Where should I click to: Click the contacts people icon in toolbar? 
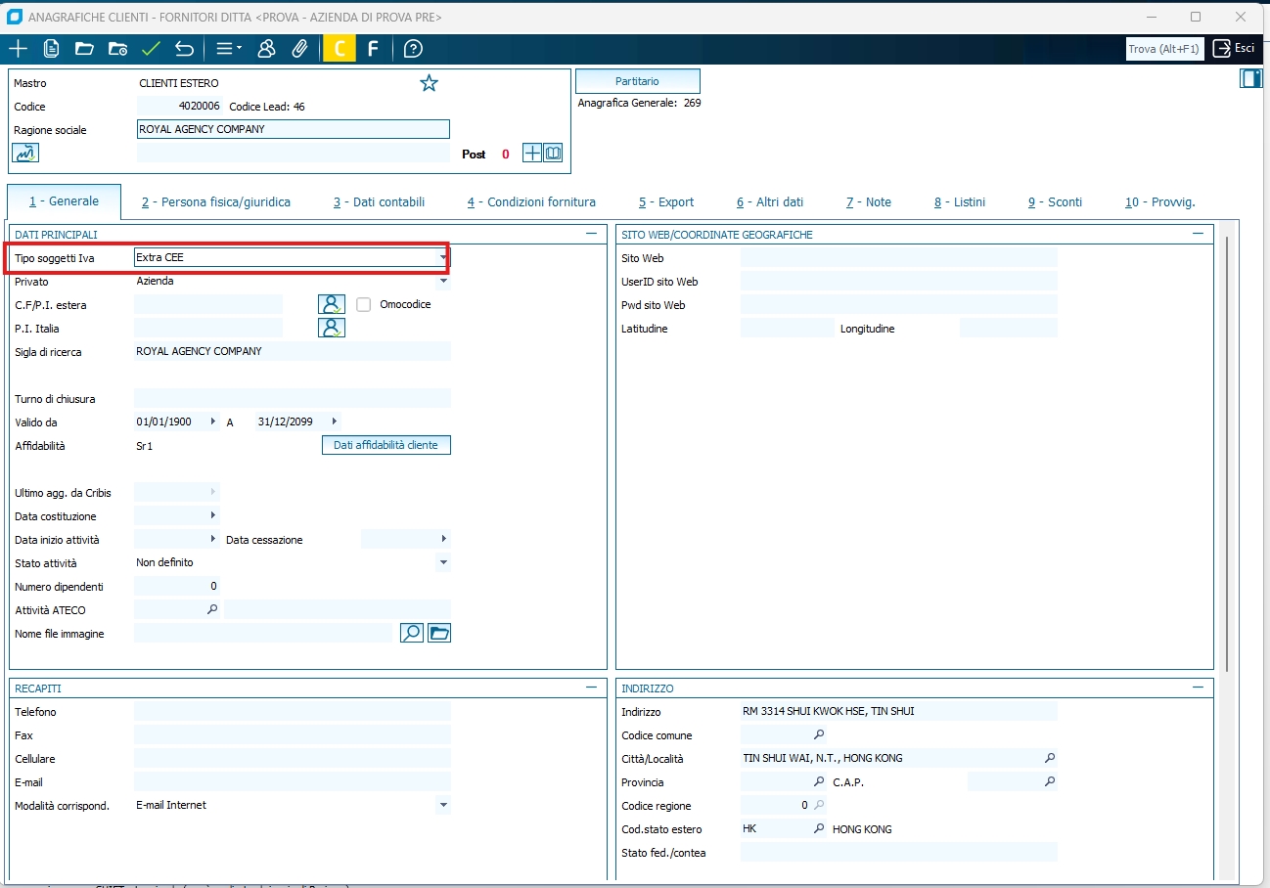[x=266, y=49]
